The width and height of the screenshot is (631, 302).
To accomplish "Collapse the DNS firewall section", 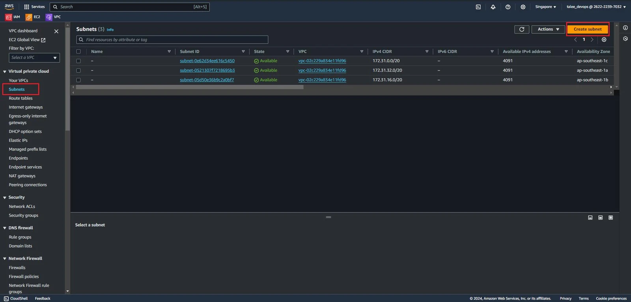I will 5,228.
